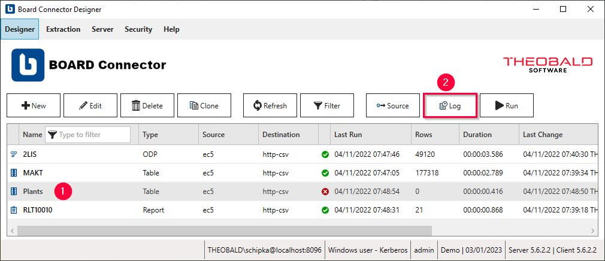Clone the selected extraction

point(204,105)
